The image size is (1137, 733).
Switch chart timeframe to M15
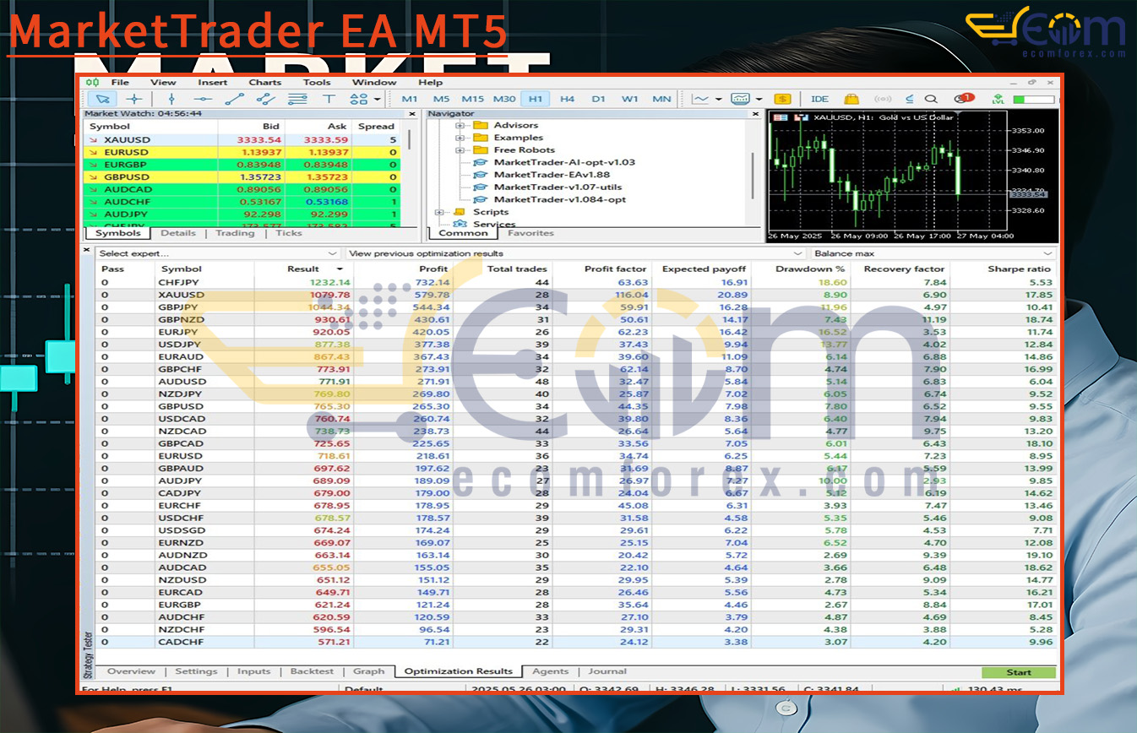[472, 99]
